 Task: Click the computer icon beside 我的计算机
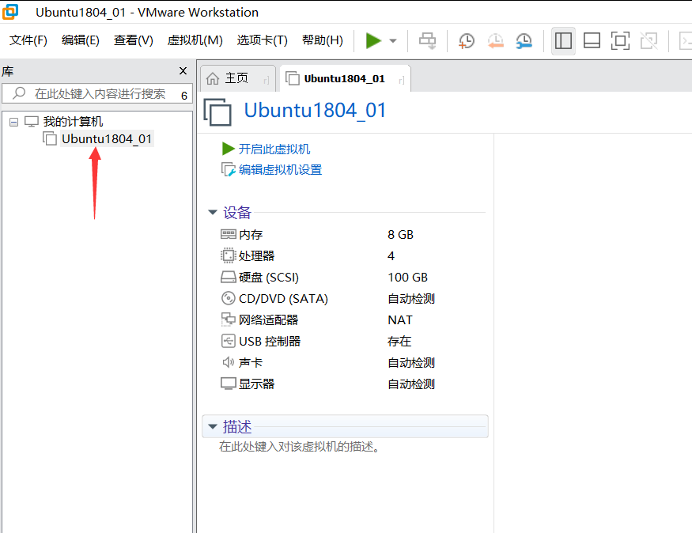click(x=32, y=121)
